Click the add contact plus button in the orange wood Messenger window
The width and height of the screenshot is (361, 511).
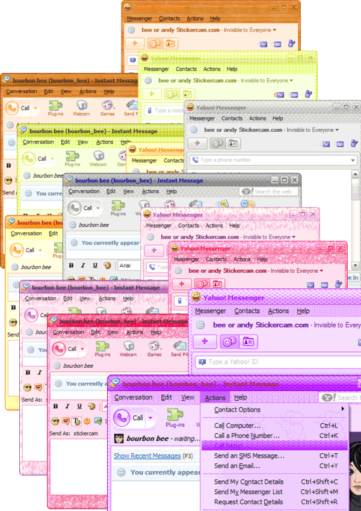(135, 43)
